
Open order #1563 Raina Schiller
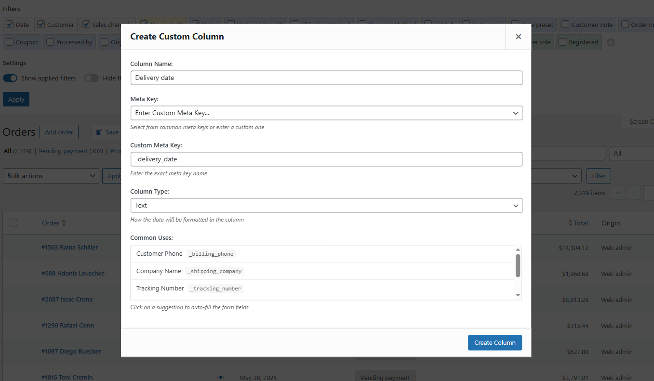pyautogui.click(x=69, y=247)
